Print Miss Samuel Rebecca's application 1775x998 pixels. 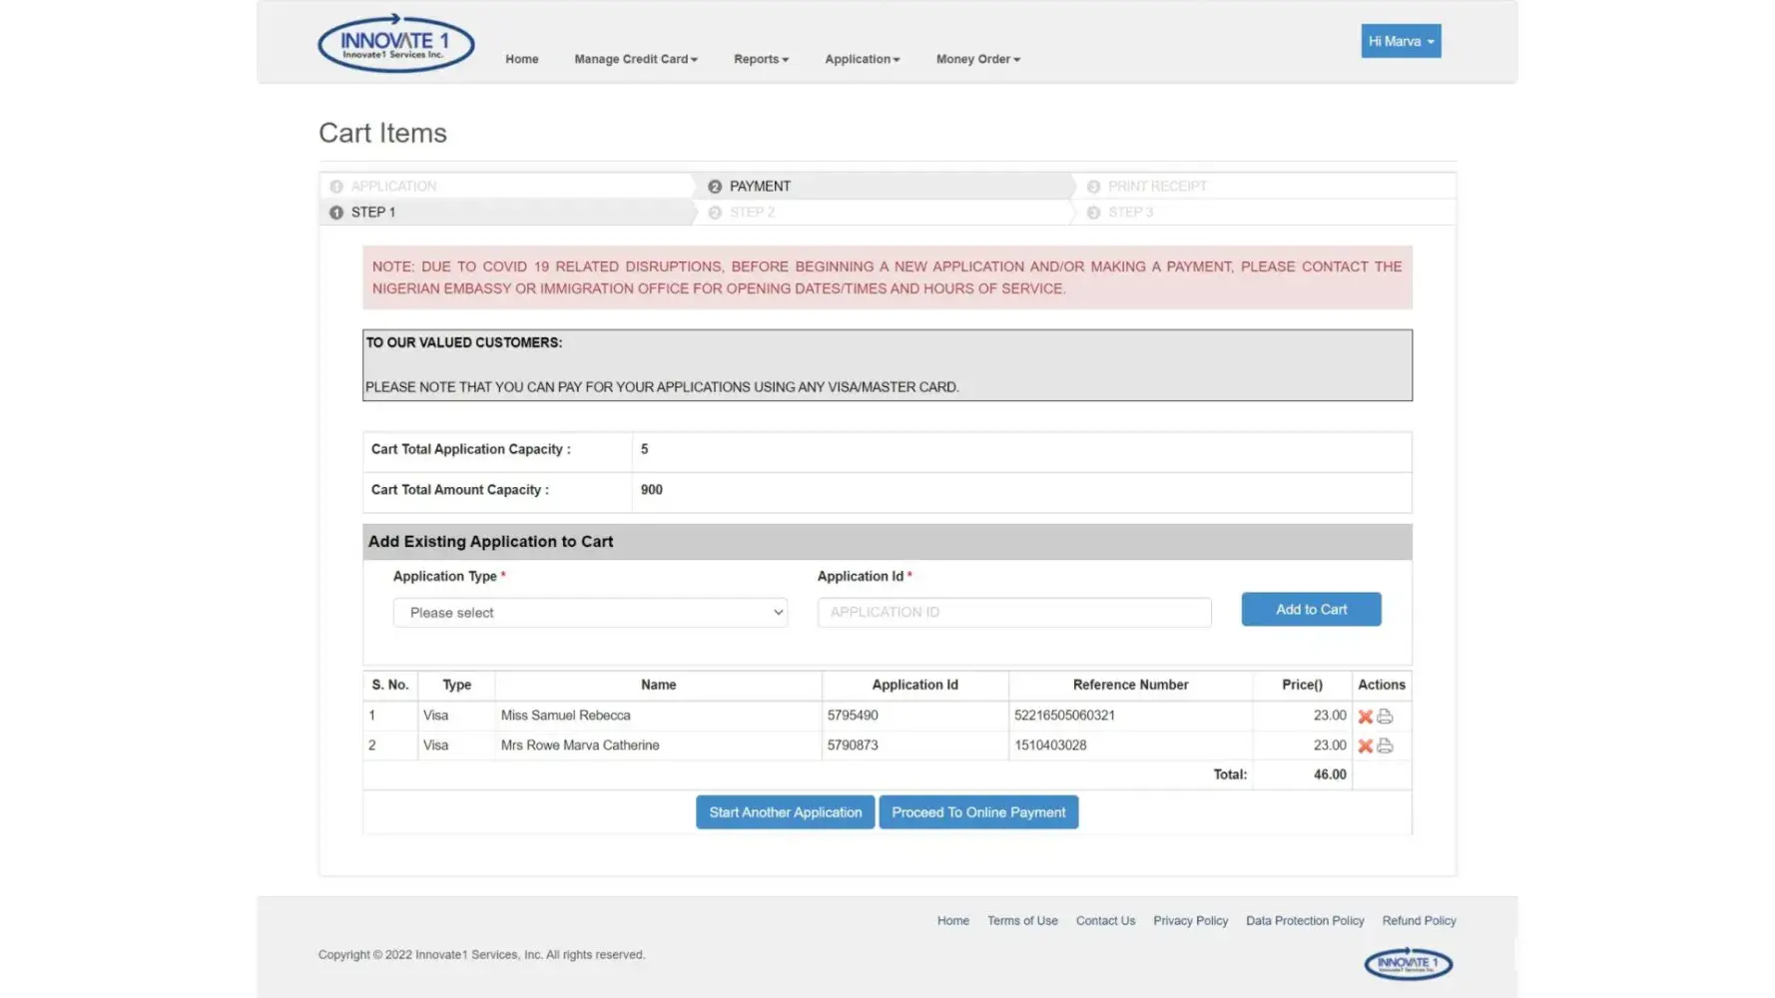1385,717
